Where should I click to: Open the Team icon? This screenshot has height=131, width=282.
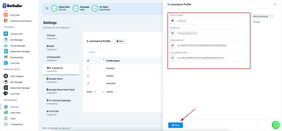pos(6,118)
